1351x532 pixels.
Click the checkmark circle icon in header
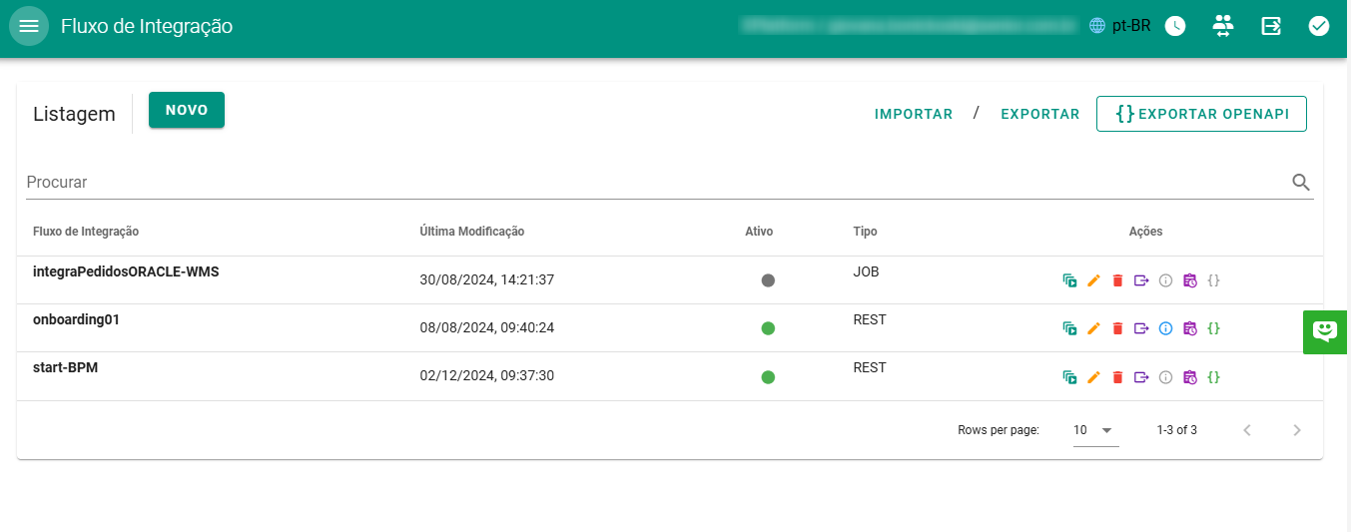(x=1319, y=26)
